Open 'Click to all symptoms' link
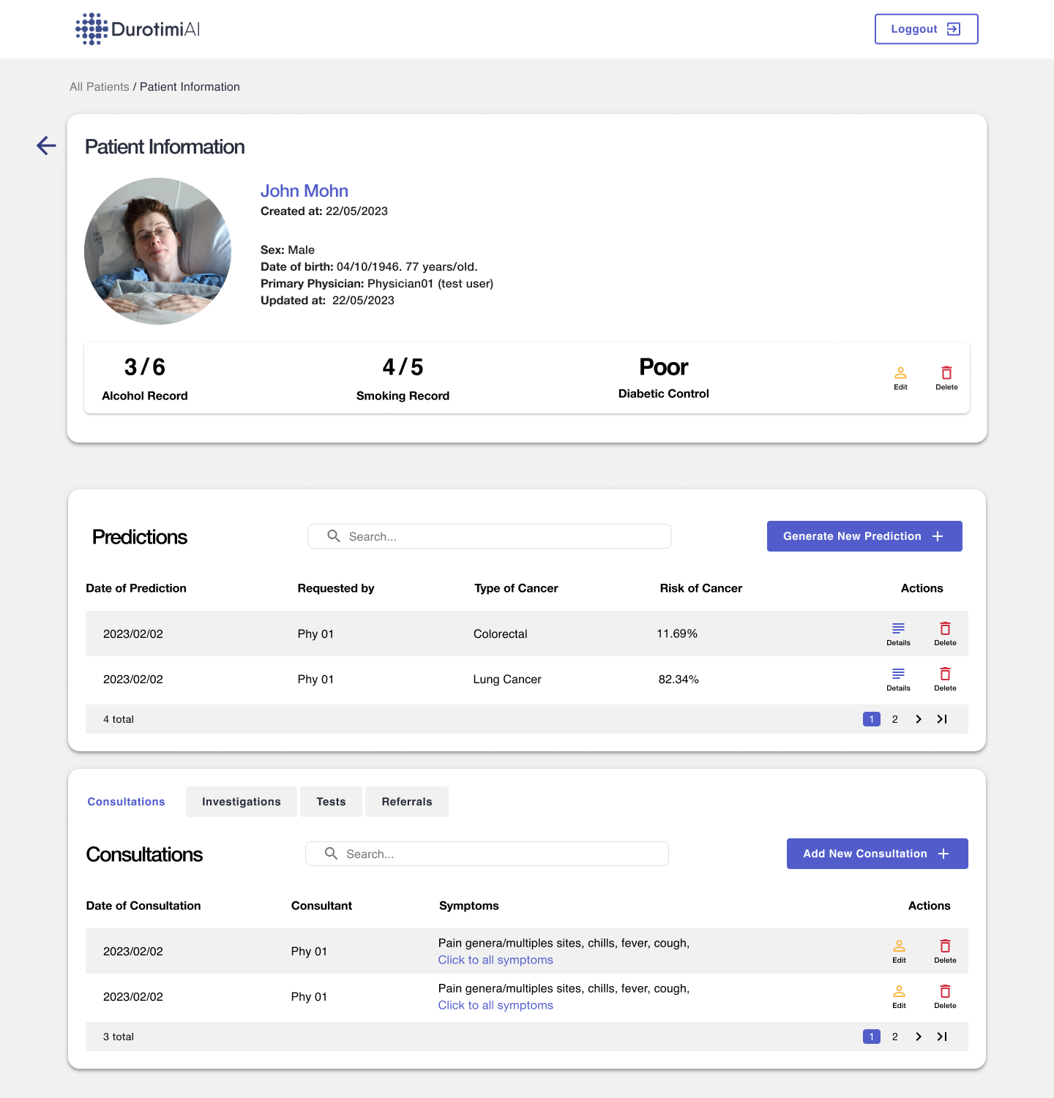Viewport: 1054px width, 1098px height. (495, 959)
